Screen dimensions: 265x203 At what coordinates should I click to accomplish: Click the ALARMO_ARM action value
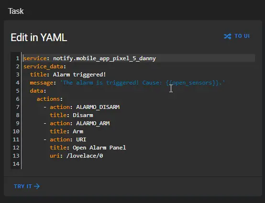pyautogui.click(x=93, y=123)
